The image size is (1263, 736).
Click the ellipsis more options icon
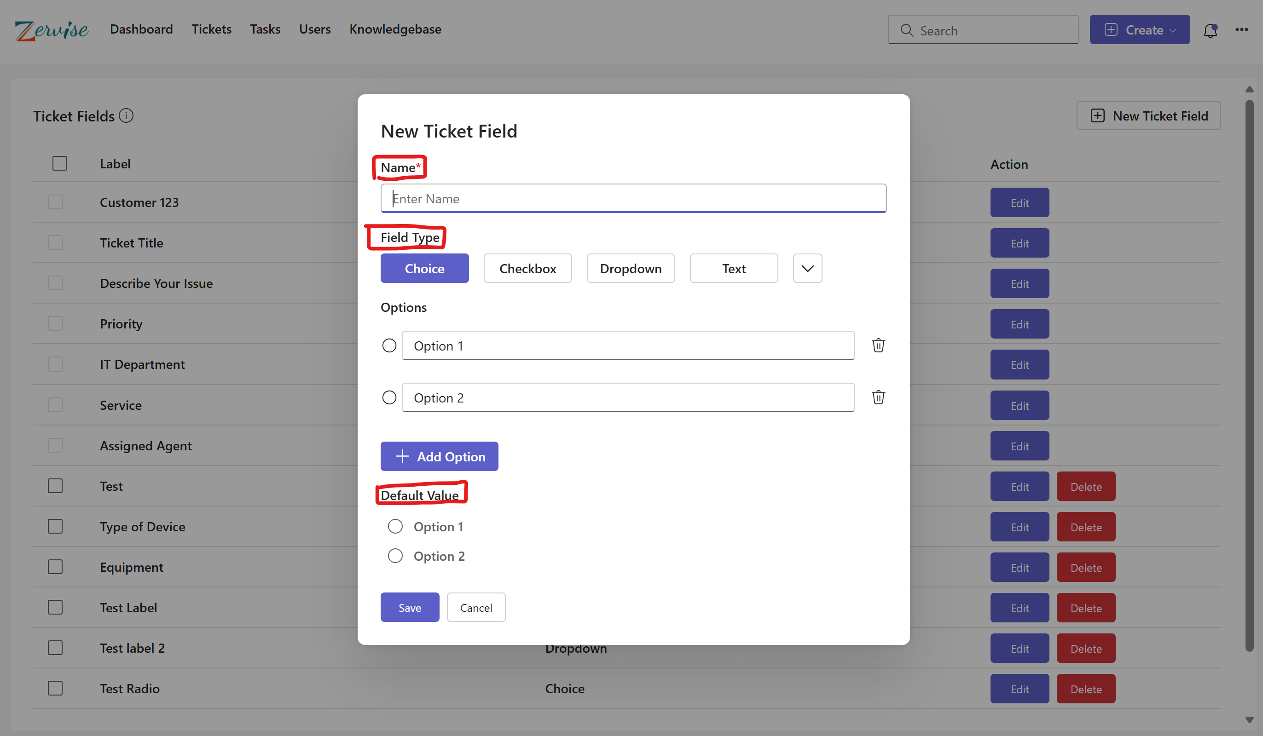1241,30
